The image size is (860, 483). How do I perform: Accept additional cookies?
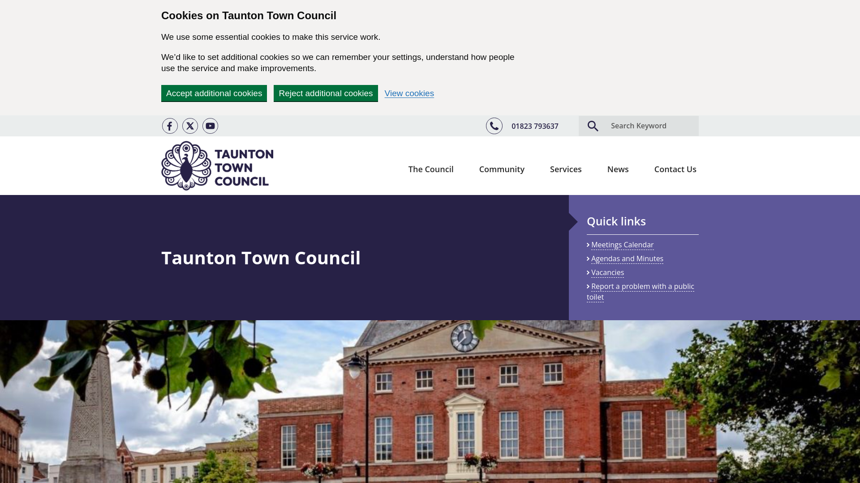(214, 93)
